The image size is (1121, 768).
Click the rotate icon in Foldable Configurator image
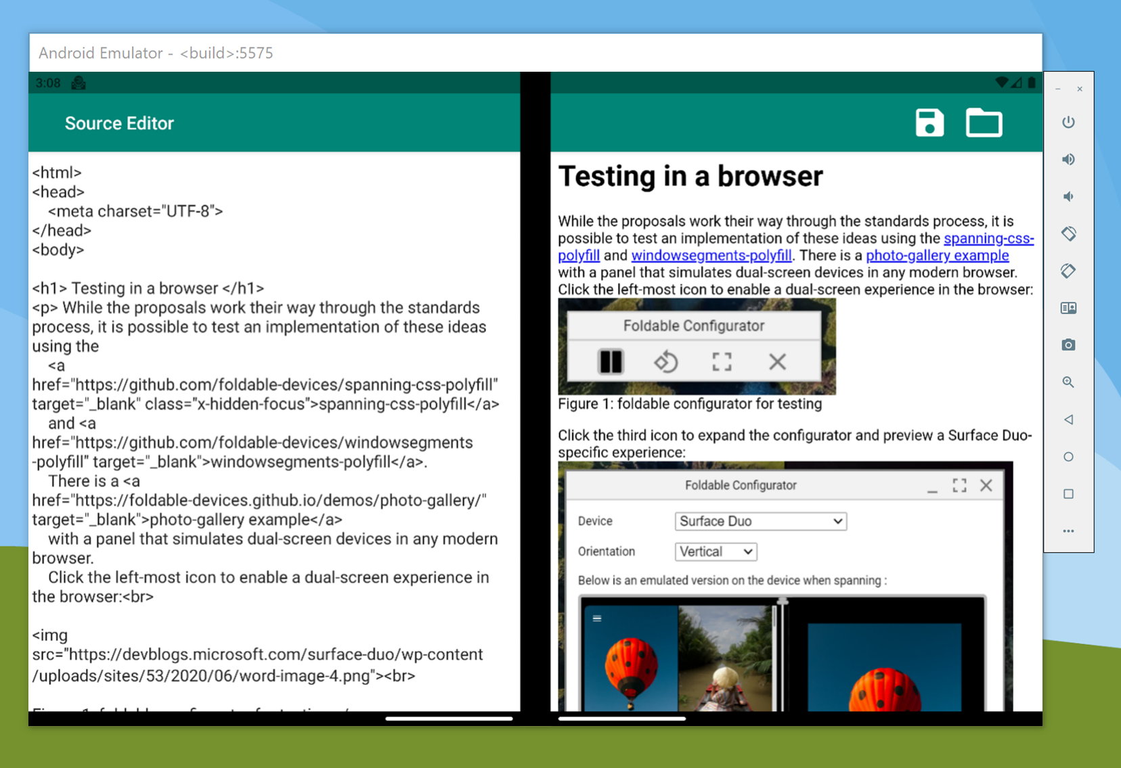click(x=666, y=362)
